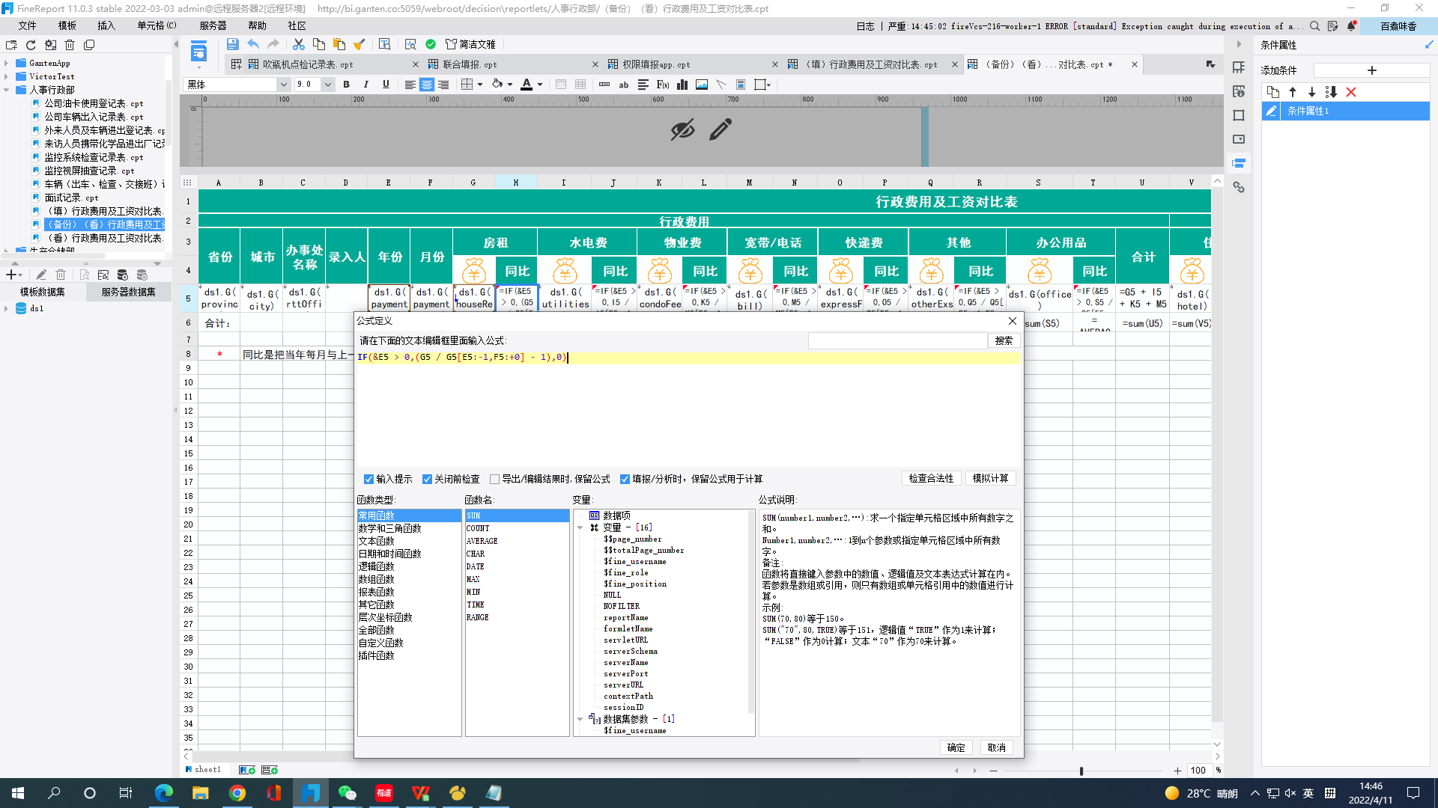Collapse the 数据集参数 tree node
The width and height of the screenshot is (1438, 808).
[x=580, y=720]
